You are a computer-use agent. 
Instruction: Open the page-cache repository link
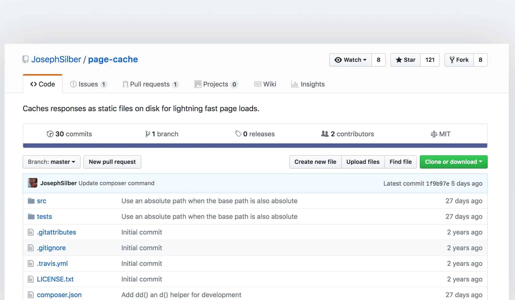tap(113, 59)
